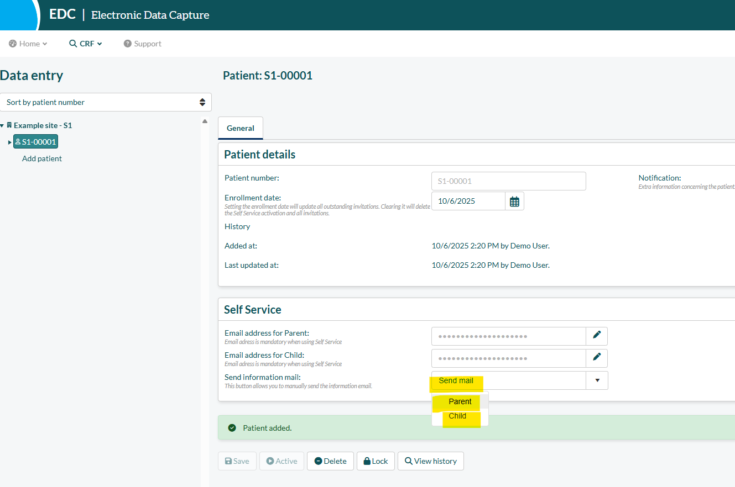
Task: Click the pencil icon for Parent email
Action: click(597, 335)
